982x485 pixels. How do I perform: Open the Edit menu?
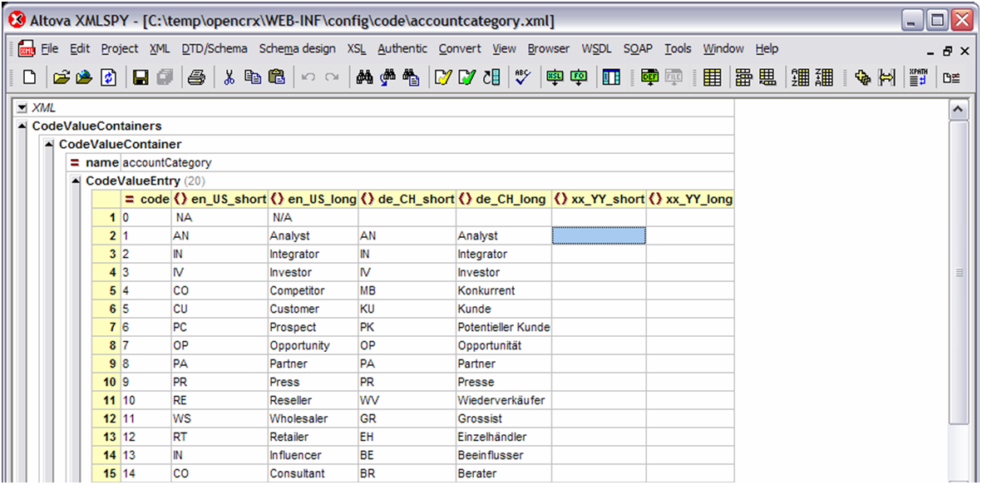(80, 48)
